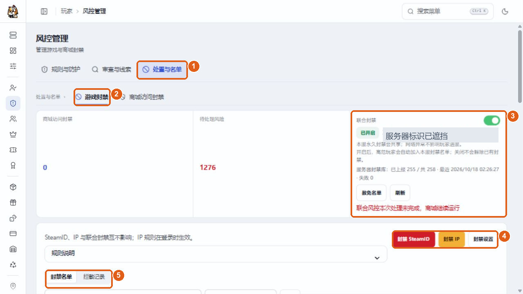The width and height of the screenshot is (523, 294).
Task: Select the 处置与名单 tab
Action: (x=162, y=69)
